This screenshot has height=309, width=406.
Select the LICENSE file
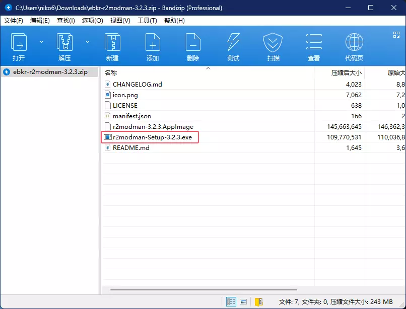[125, 106]
